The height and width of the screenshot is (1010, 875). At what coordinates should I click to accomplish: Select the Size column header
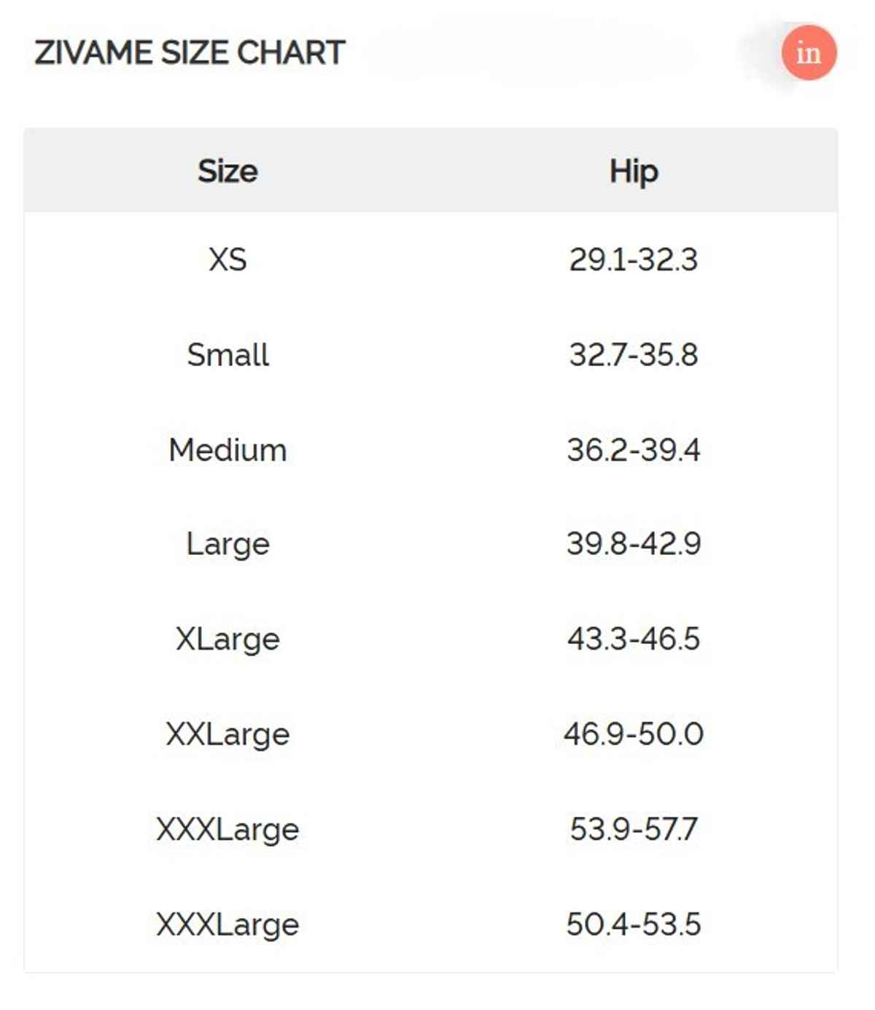[x=227, y=171]
